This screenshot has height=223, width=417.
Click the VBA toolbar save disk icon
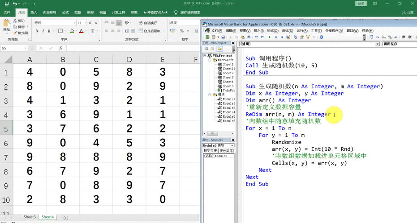point(223,37)
